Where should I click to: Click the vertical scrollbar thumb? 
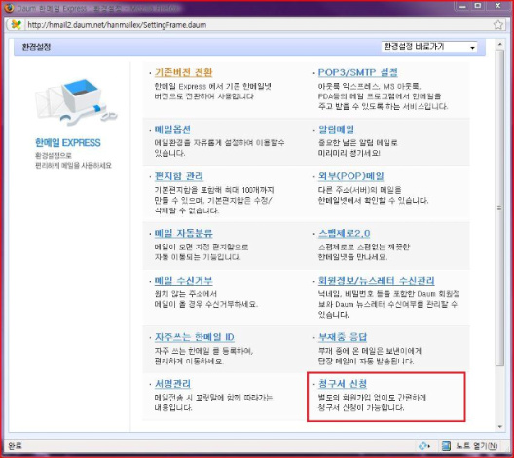[500, 208]
